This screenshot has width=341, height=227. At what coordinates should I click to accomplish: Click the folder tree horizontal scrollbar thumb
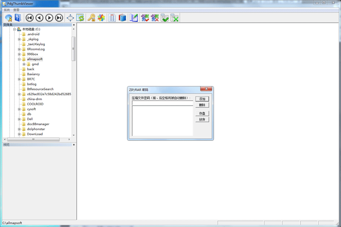point(34,139)
